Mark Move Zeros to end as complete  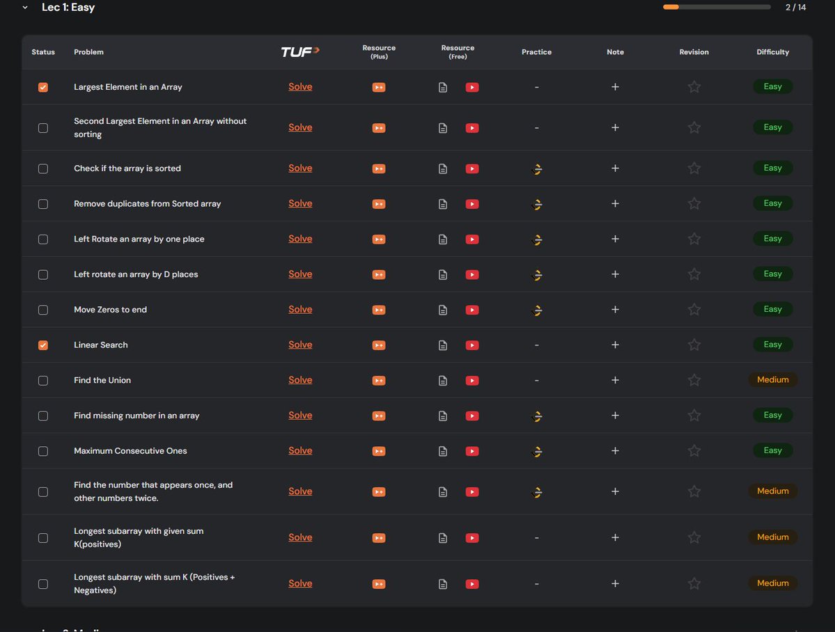(43, 310)
